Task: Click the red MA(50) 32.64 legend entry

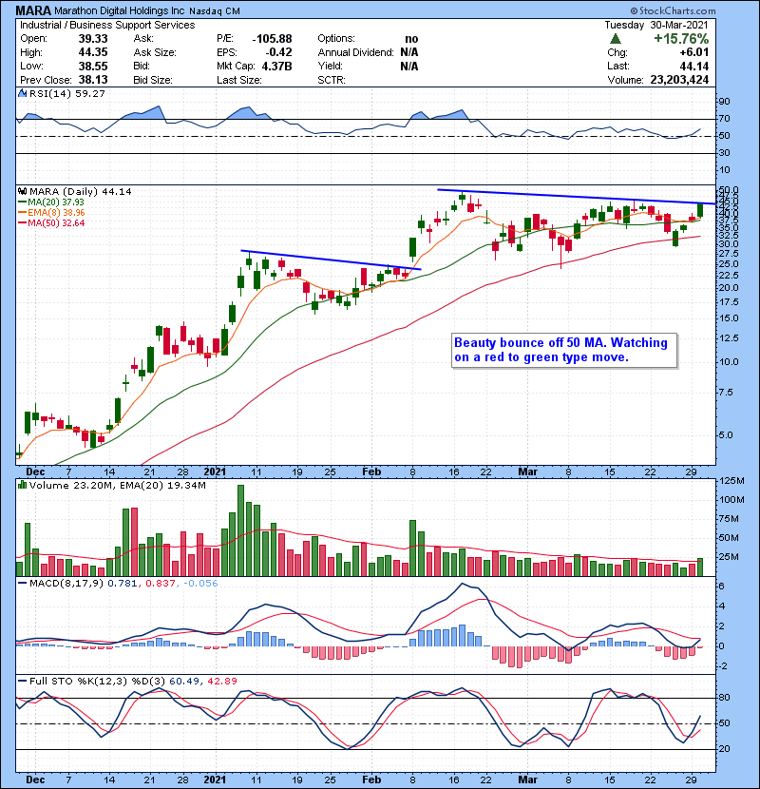Action: 51,222
